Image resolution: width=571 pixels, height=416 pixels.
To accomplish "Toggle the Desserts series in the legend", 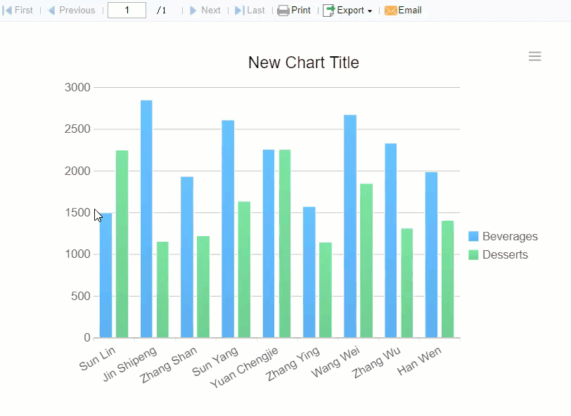I will click(x=506, y=254).
